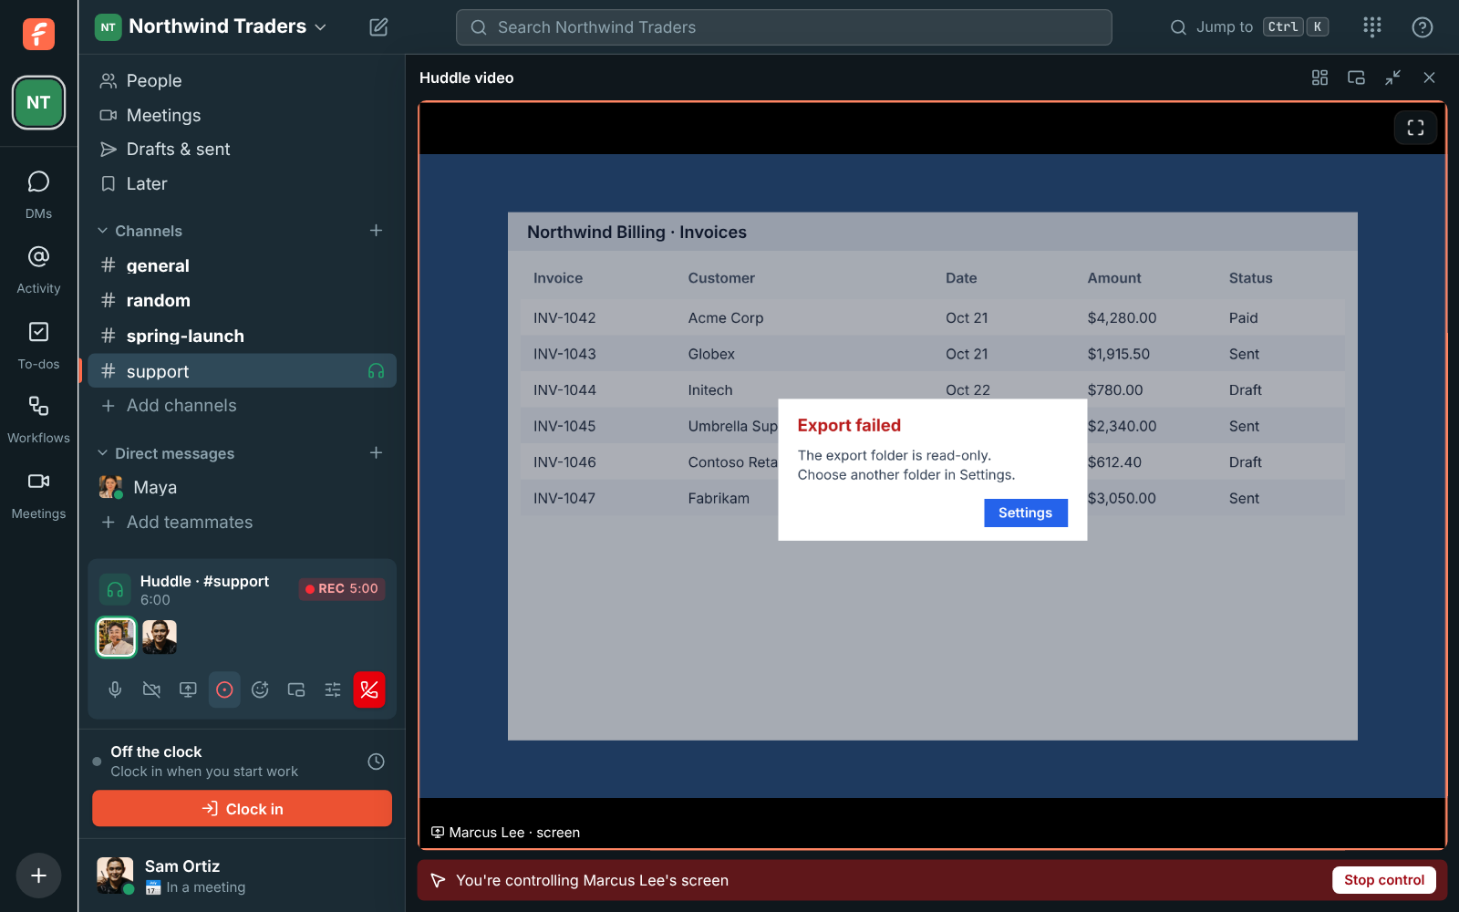Stop the huddle recording toggle
Viewport: 1459px width, 912px height.
tap(224, 689)
